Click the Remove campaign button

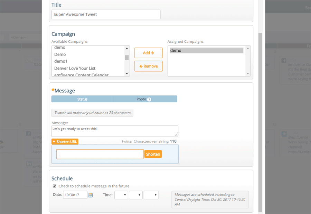point(148,66)
